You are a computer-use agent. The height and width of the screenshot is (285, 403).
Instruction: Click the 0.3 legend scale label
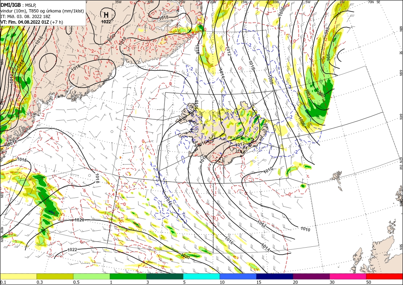[39, 282]
